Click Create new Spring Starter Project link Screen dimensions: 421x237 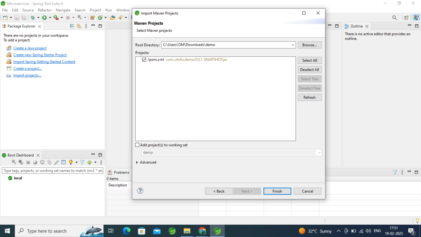(40, 55)
